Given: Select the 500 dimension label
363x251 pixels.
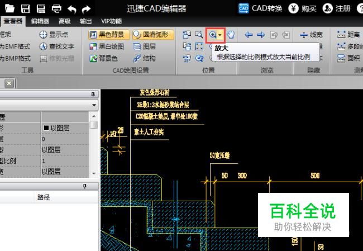Looking at the screenshot, I should (x=315, y=176).
